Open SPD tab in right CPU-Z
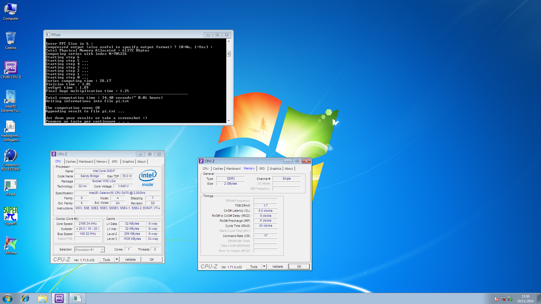Screen dimensions: 541x304 (x=262, y=169)
